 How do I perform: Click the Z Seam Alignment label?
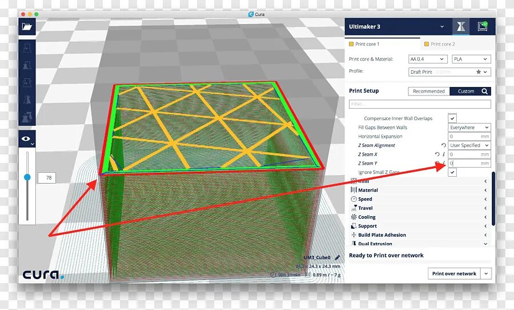tap(376, 145)
